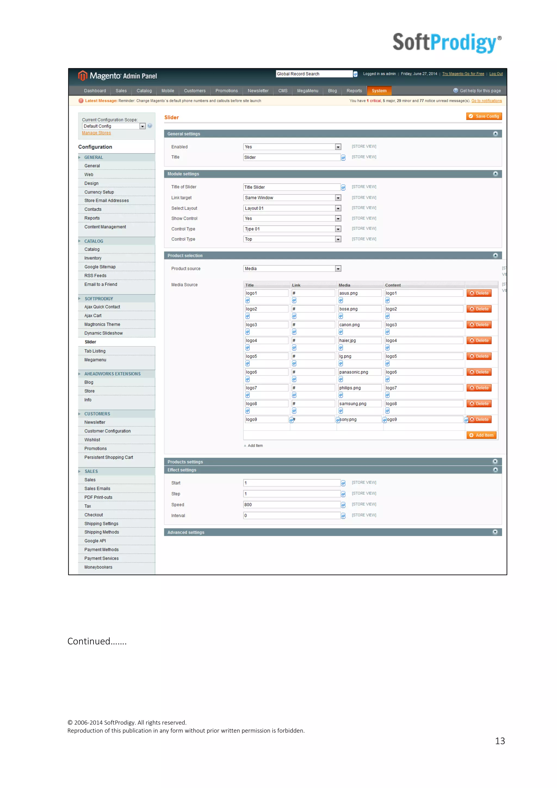Click scope help icon beside Default Config
Screen dimensions: 557x788
click(150, 126)
